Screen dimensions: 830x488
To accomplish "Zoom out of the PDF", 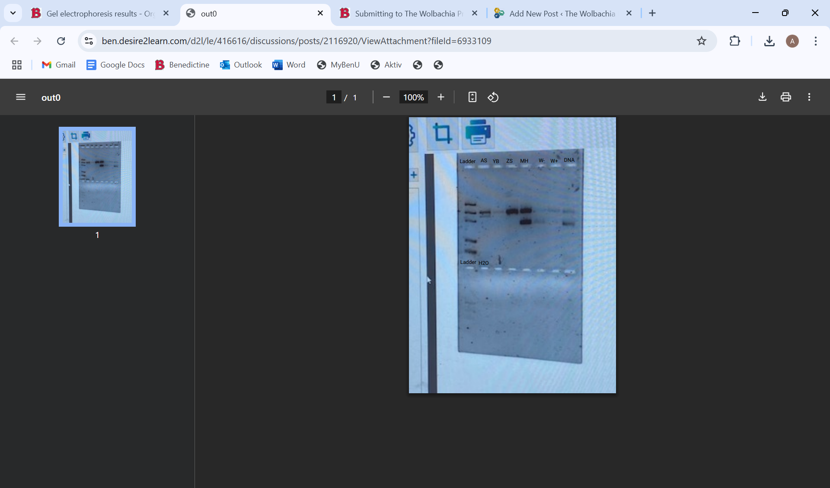I will (x=386, y=97).
